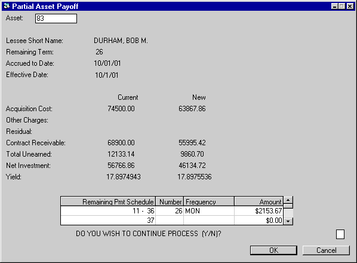
Task: Click payment schedule scroll down arrow
Action: click(x=288, y=221)
